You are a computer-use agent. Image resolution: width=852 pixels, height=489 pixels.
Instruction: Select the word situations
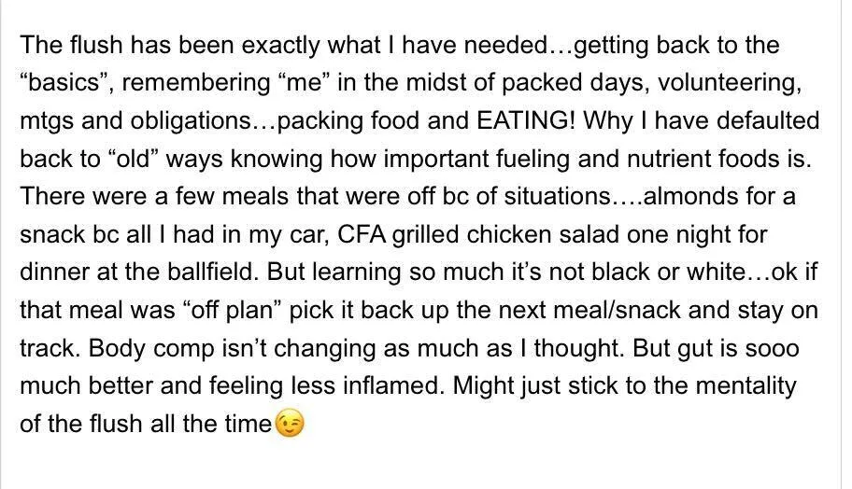click(556, 196)
